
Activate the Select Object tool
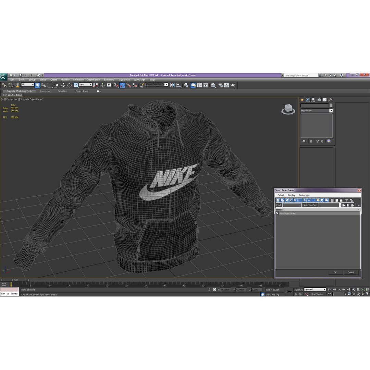pos(38,85)
